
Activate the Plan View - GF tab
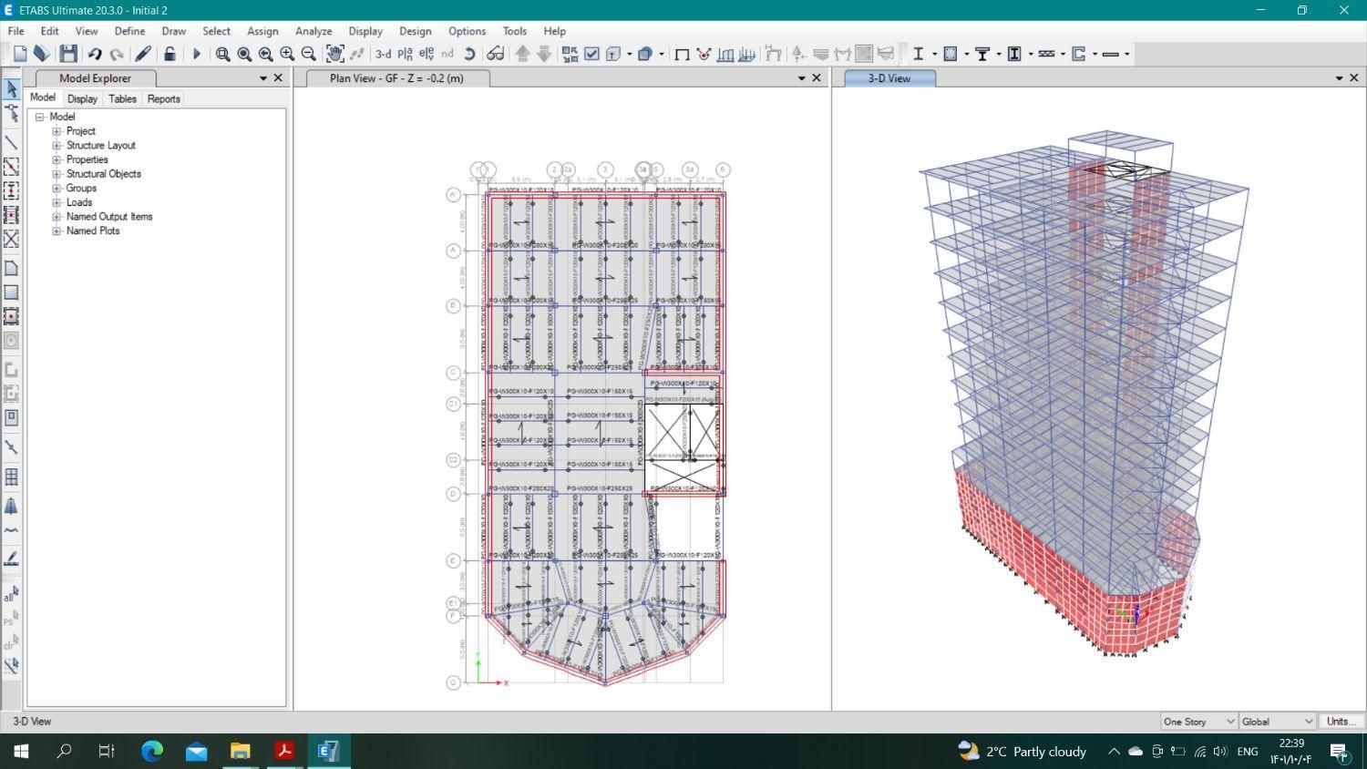[x=397, y=78]
